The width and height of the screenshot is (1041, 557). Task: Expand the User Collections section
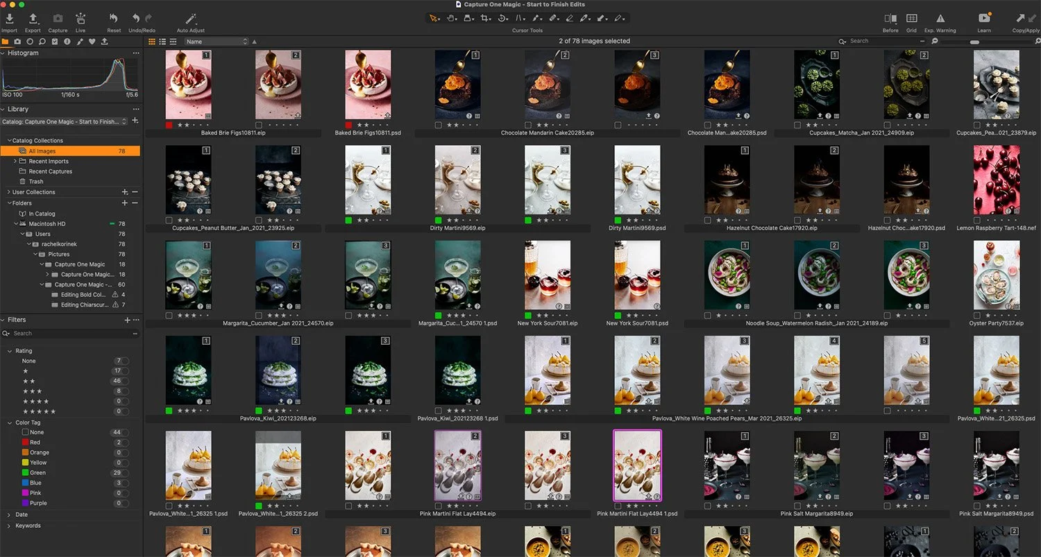point(8,192)
